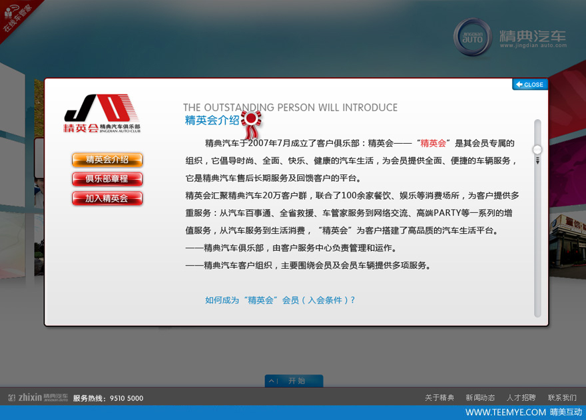Close the dialog with the CLOSE button
The width and height of the screenshot is (586, 420).
point(530,85)
